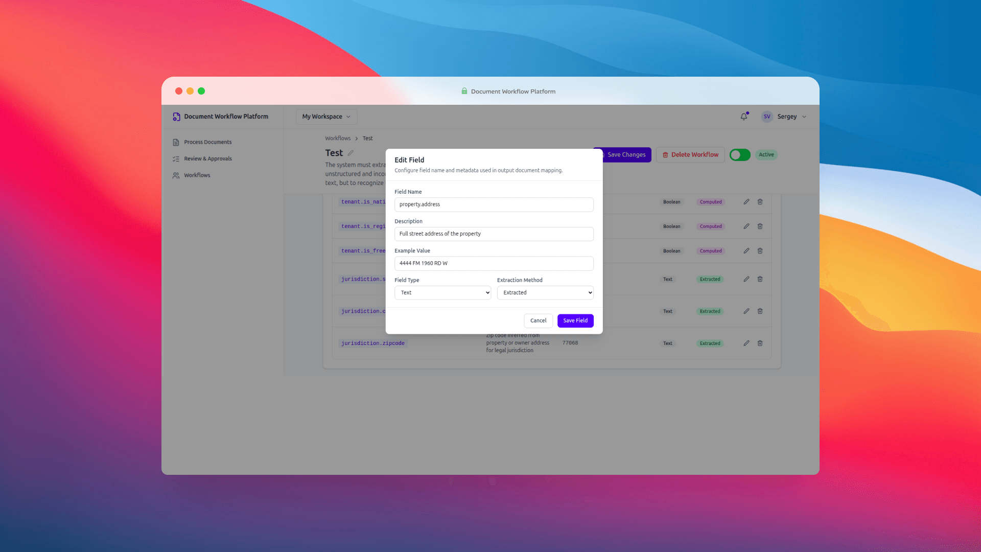Click the Workflows sidebar icon
This screenshot has height=552, width=981.
[x=176, y=175]
